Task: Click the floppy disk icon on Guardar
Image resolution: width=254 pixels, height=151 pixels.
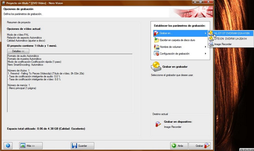Action: point(74,146)
